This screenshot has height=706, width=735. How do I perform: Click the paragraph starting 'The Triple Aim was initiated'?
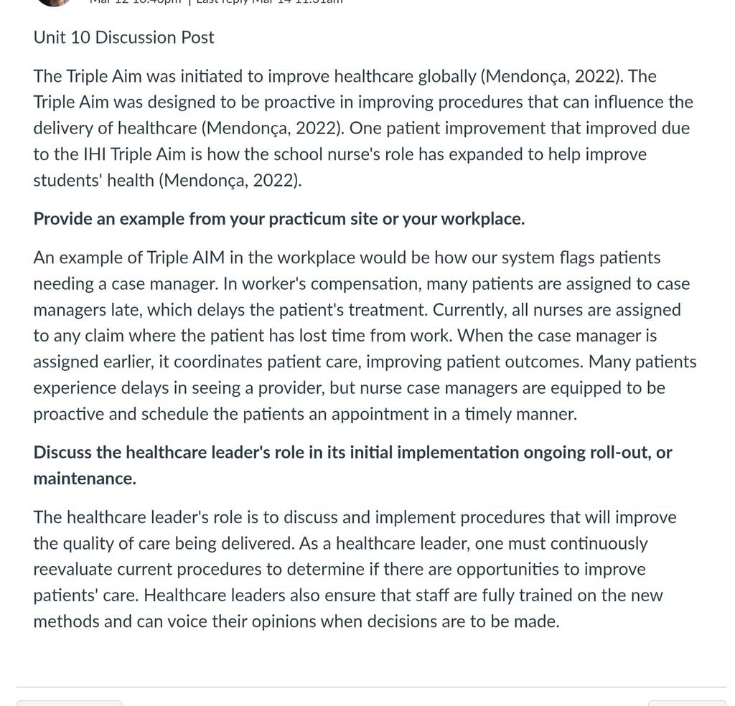point(363,128)
